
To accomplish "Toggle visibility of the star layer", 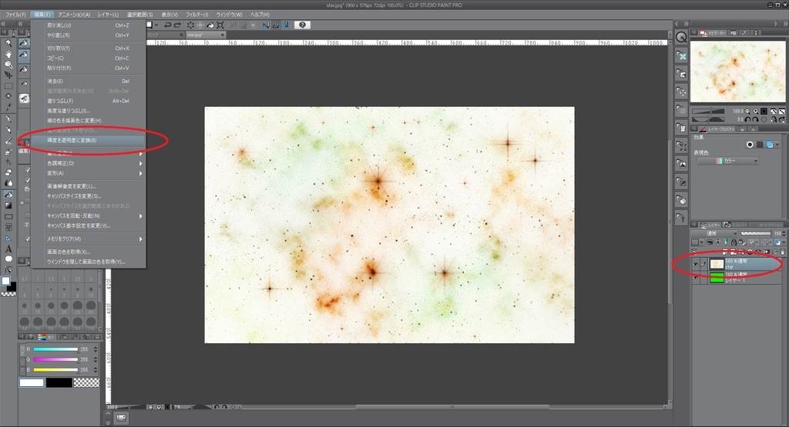I will 696,264.
